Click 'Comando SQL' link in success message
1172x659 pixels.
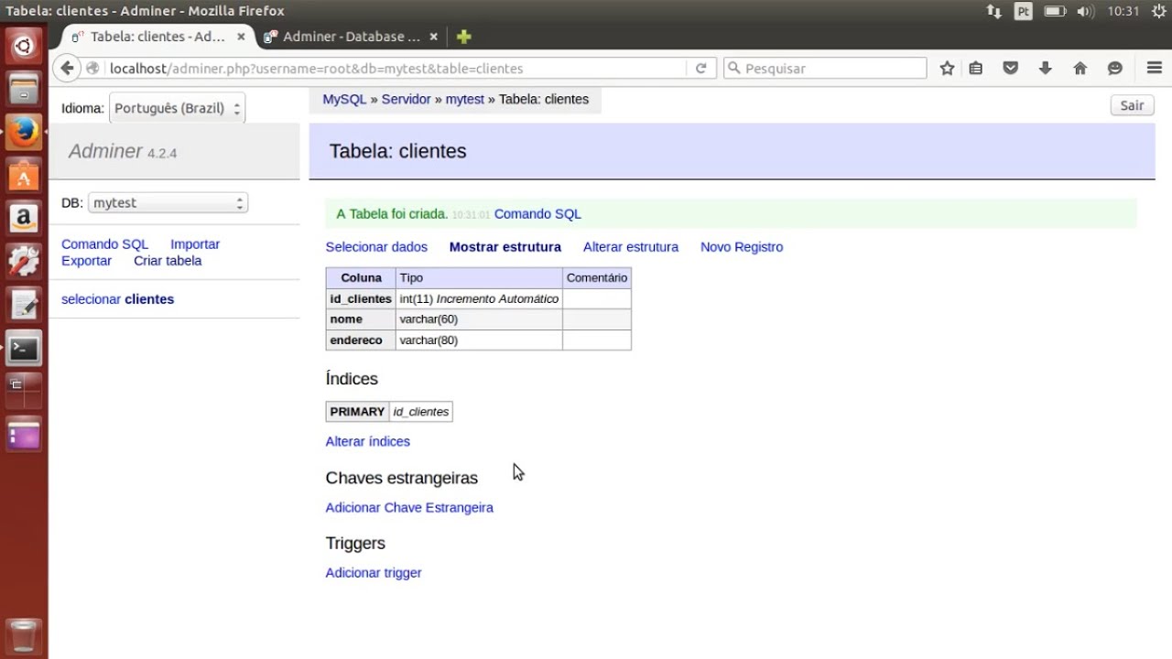pos(537,214)
